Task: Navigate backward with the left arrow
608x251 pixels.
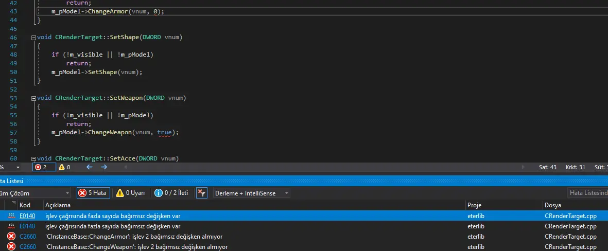Action: pyautogui.click(x=89, y=167)
